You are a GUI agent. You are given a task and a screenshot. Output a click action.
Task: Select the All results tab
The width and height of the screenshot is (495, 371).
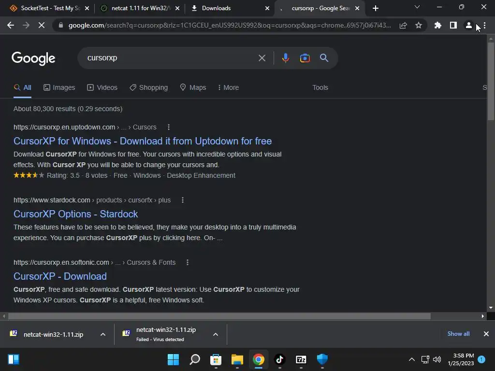coord(22,88)
